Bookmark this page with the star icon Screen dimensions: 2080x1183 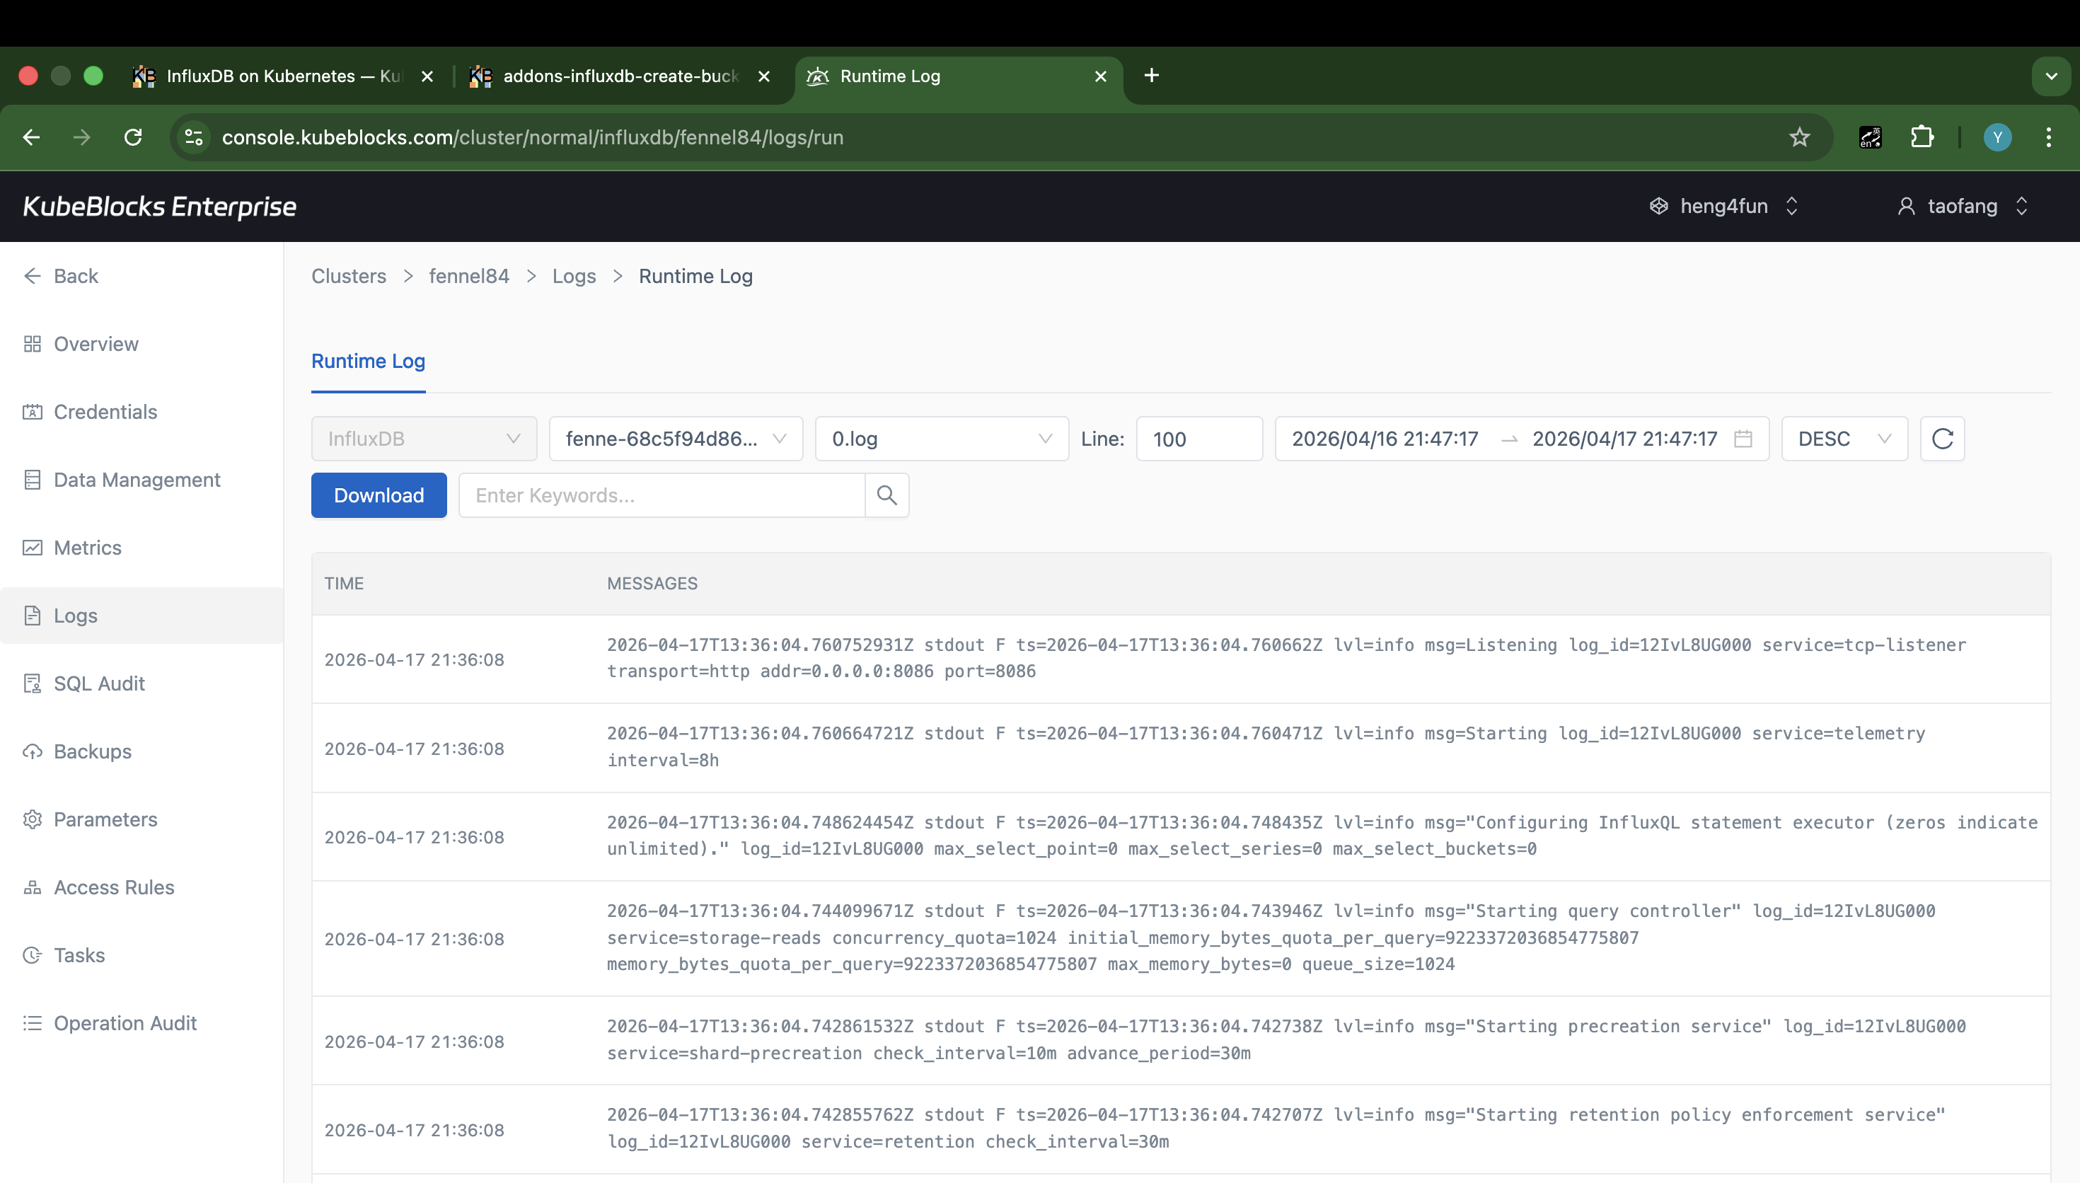(x=1800, y=137)
